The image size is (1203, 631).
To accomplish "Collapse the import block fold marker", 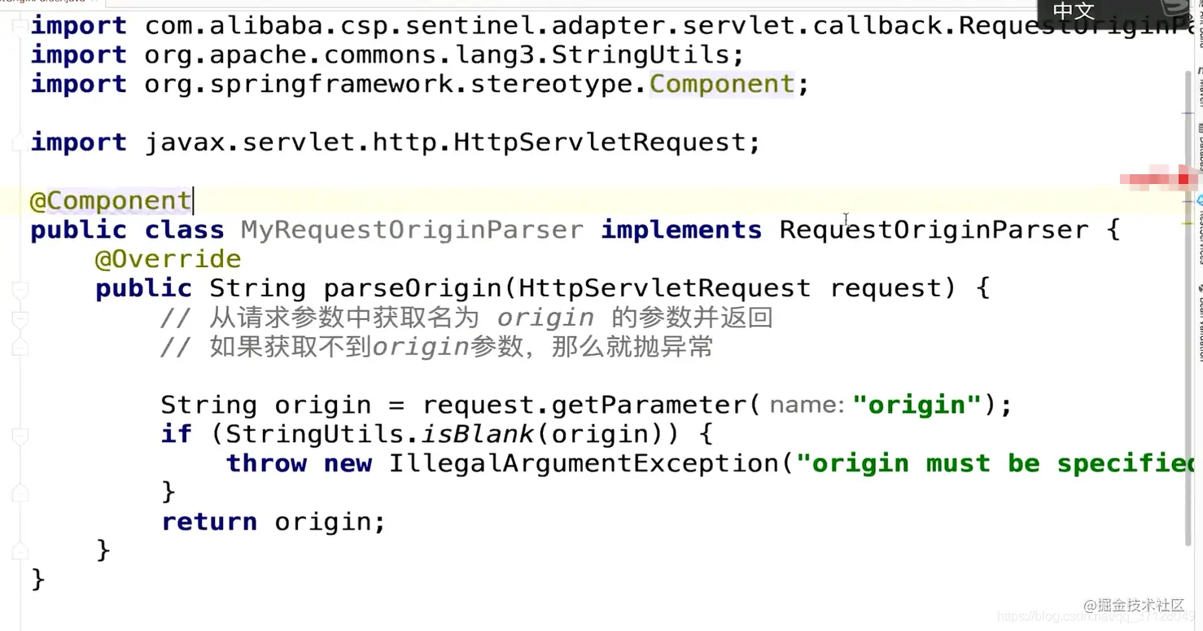I will pos(19,26).
